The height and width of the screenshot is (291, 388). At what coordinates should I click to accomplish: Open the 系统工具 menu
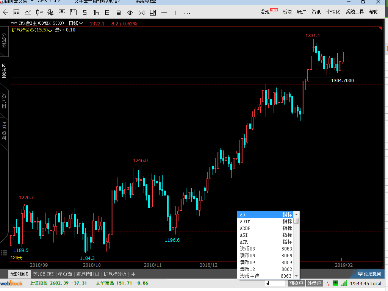pyautogui.click(x=355, y=12)
